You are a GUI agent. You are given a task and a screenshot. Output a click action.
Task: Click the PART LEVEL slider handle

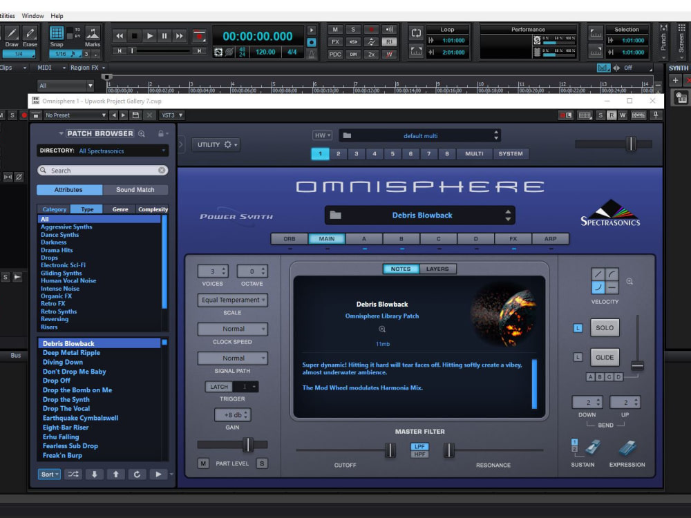pos(248,444)
